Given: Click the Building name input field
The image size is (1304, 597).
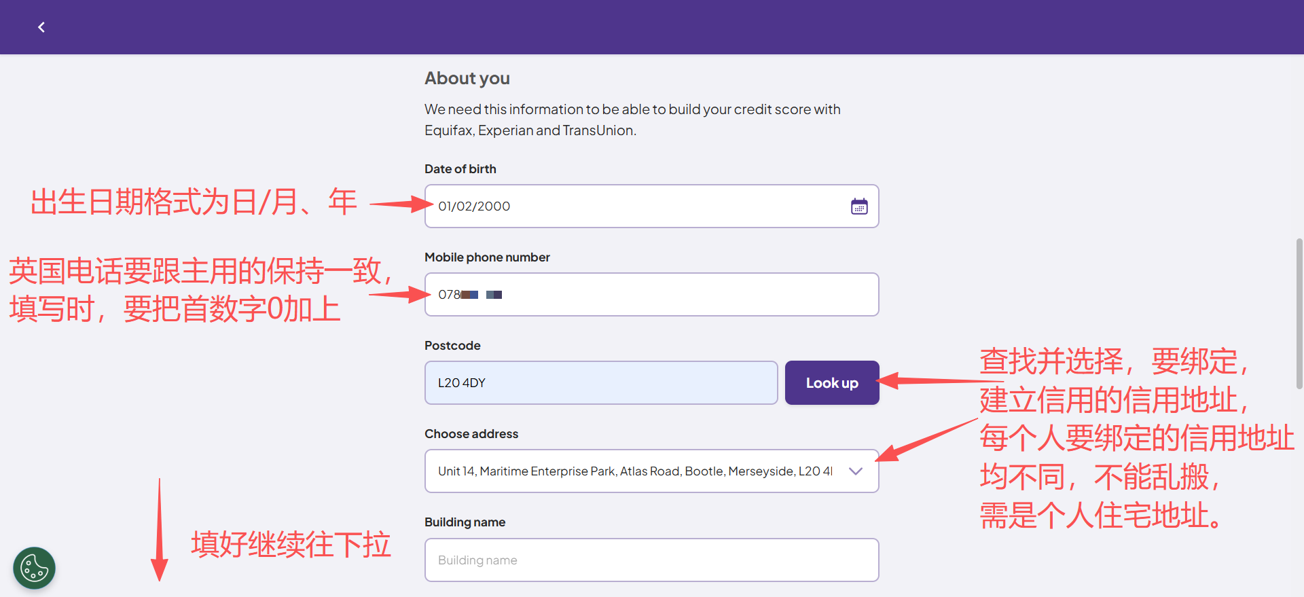Looking at the screenshot, I should 652,560.
